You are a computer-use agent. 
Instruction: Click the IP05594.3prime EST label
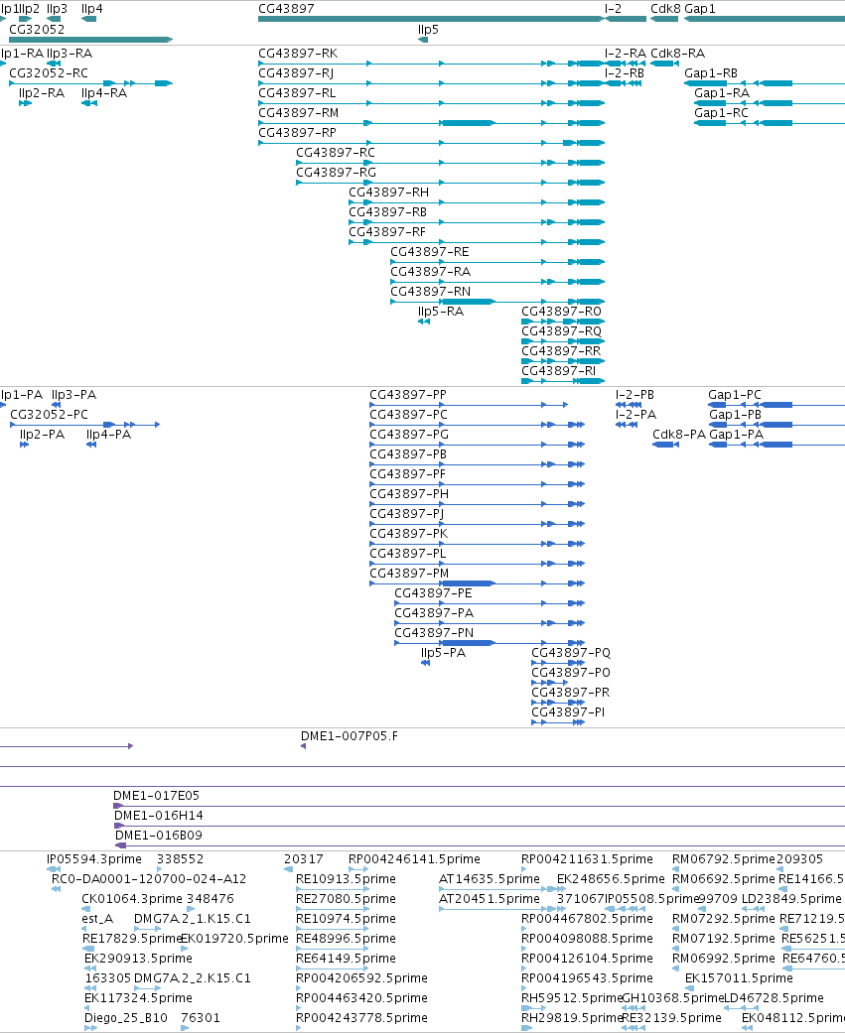click(x=94, y=859)
